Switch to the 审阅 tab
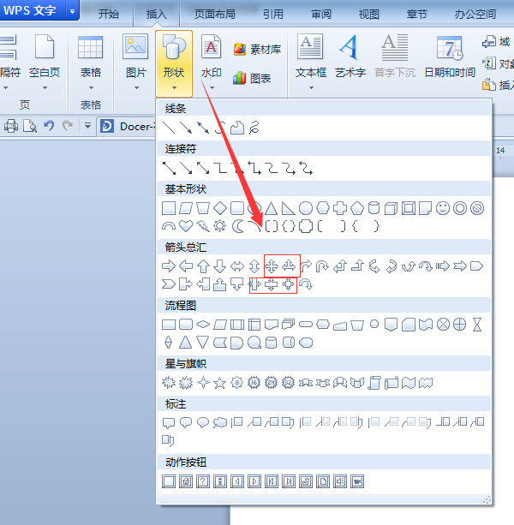The height and width of the screenshot is (525, 514). [321, 14]
